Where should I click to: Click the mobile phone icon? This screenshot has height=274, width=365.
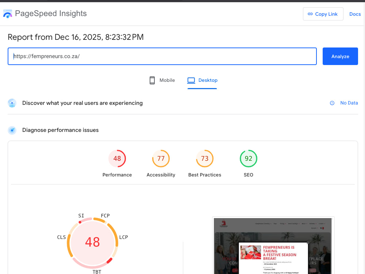click(152, 80)
